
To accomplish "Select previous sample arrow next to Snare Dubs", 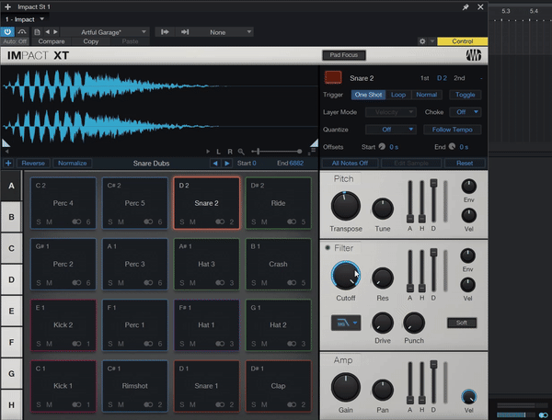I will pyautogui.click(x=215, y=164).
